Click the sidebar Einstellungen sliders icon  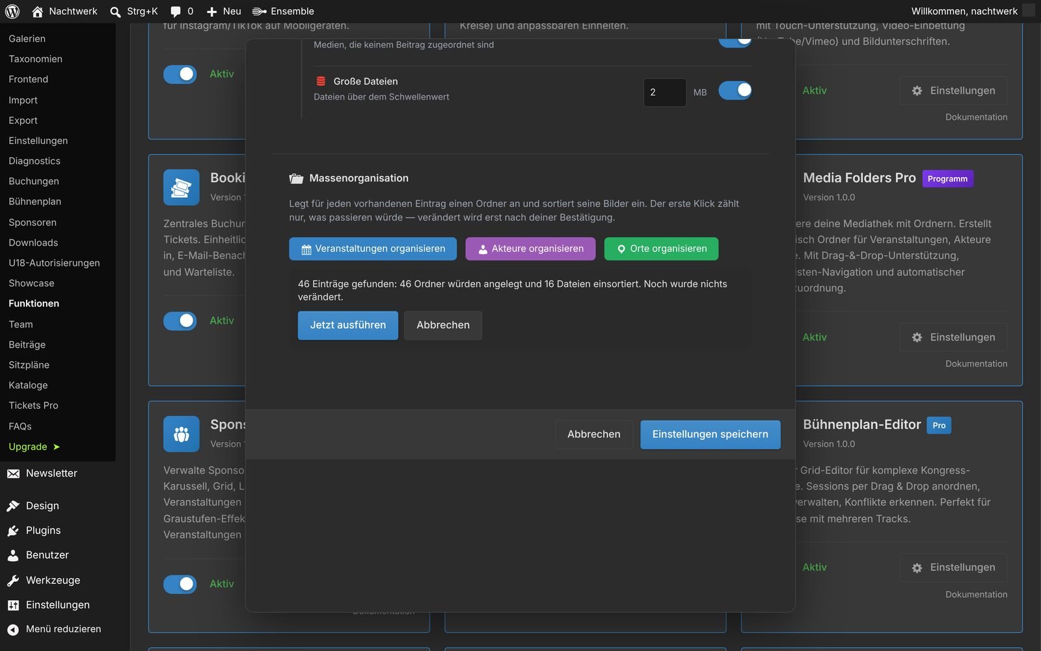pyautogui.click(x=13, y=605)
